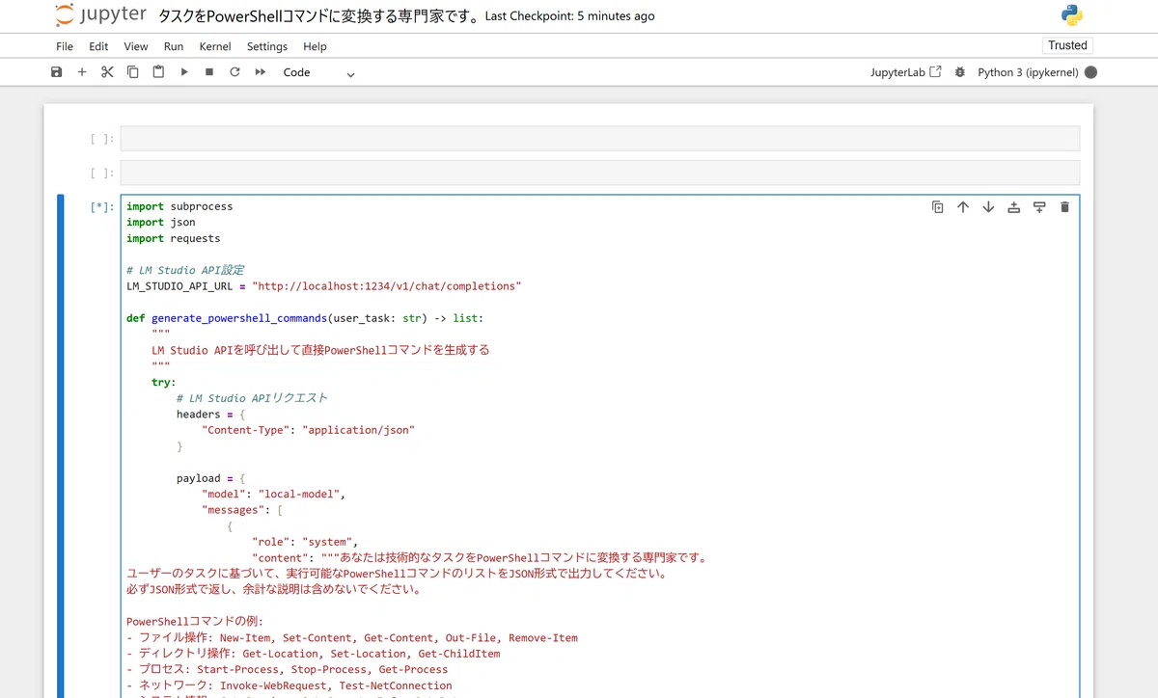The image size is (1158, 698).
Task: Open the Help menu
Action: coord(315,46)
